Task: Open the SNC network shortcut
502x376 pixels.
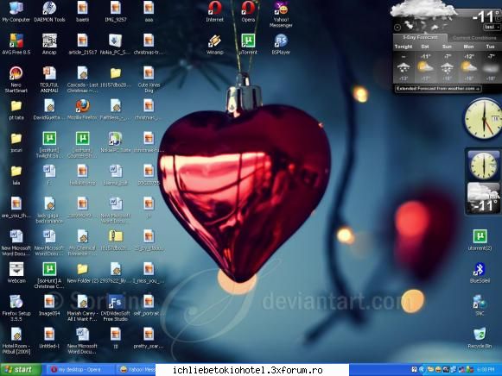Action: tap(480, 305)
